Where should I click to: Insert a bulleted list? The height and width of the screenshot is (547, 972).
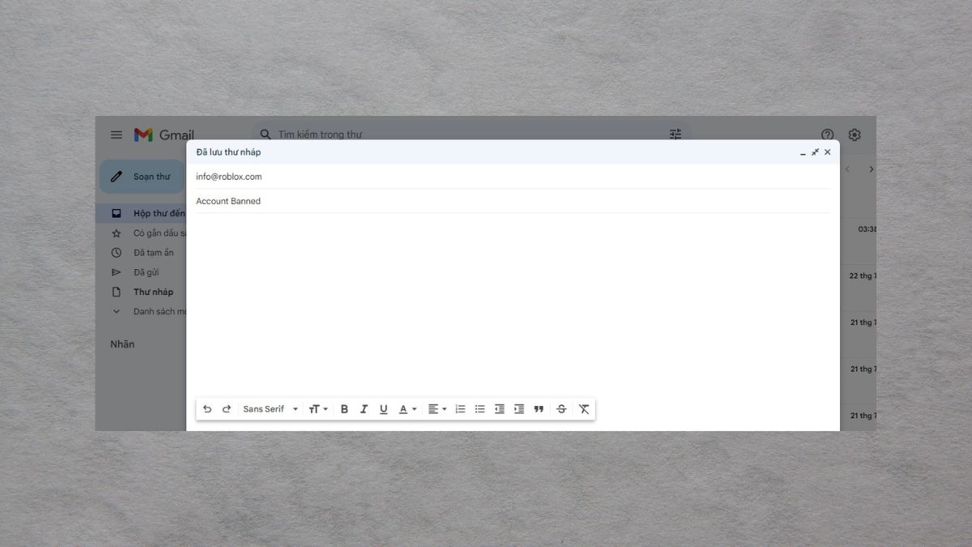(x=480, y=409)
